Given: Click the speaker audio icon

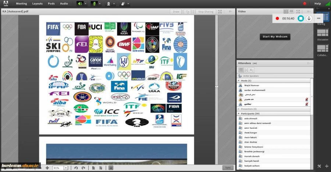Looking at the screenshot, I should coord(79,4).
